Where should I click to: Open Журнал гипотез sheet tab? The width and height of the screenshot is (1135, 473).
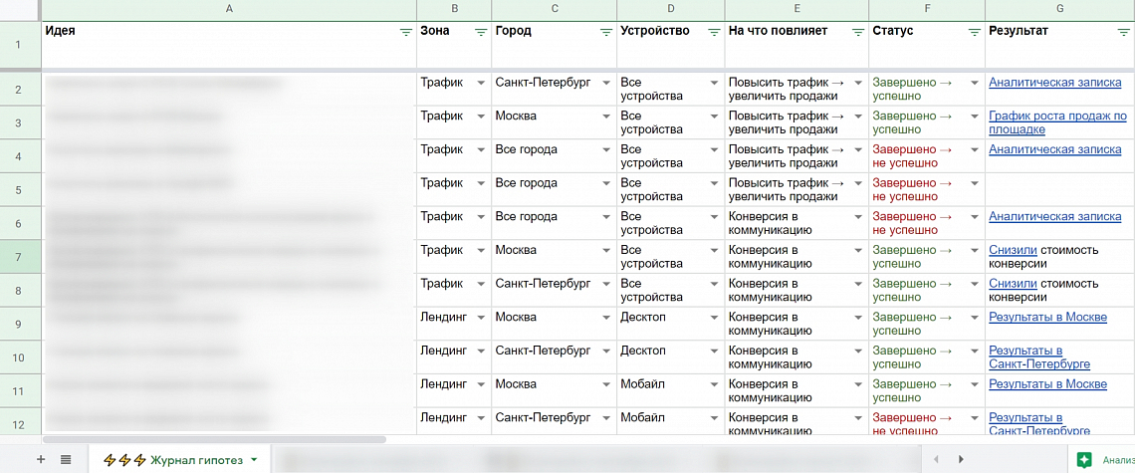pos(173,460)
